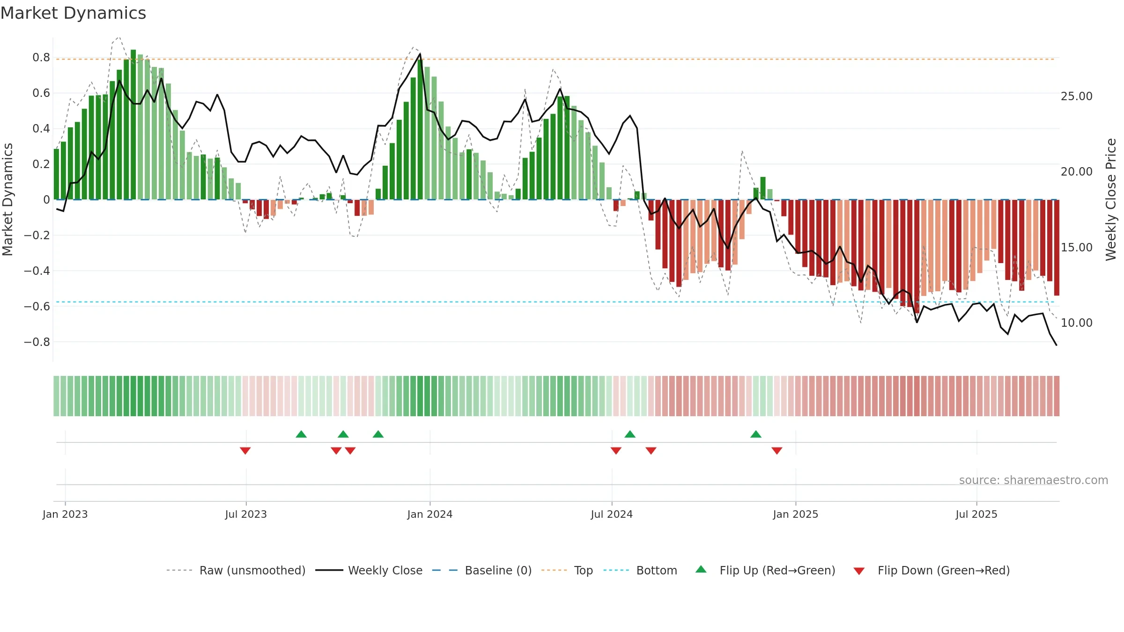Click the Weekly Close Price axis title
Viewport: 1124px width, 632px height.
click(x=1111, y=199)
